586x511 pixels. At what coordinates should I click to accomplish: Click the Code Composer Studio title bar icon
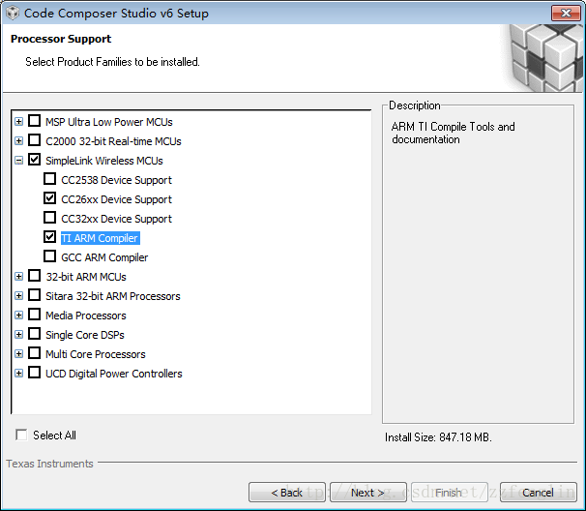[x=13, y=13]
